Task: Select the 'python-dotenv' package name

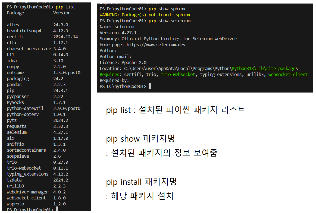Action: coord(23,114)
